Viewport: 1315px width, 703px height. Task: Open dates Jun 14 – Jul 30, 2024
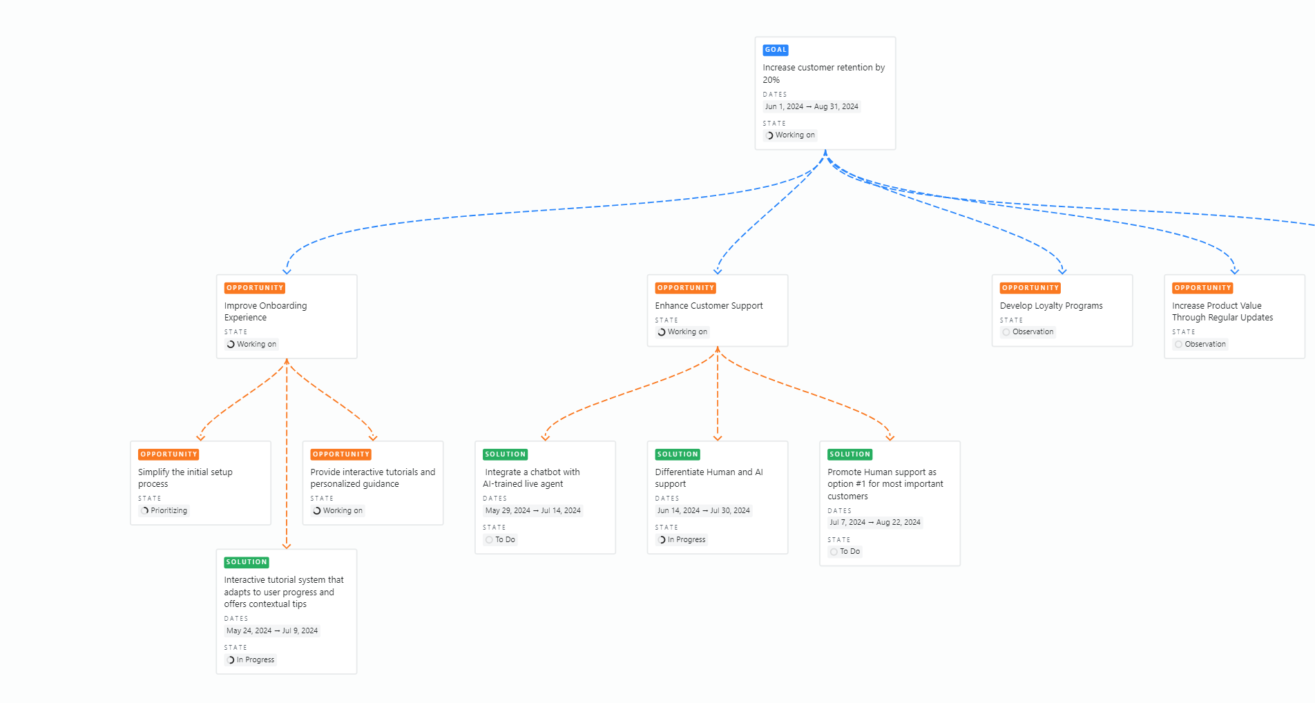pyautogui.click(x=703, y=511)
